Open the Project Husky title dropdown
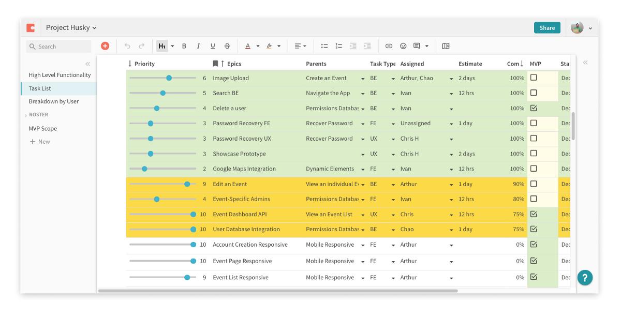 71,28
